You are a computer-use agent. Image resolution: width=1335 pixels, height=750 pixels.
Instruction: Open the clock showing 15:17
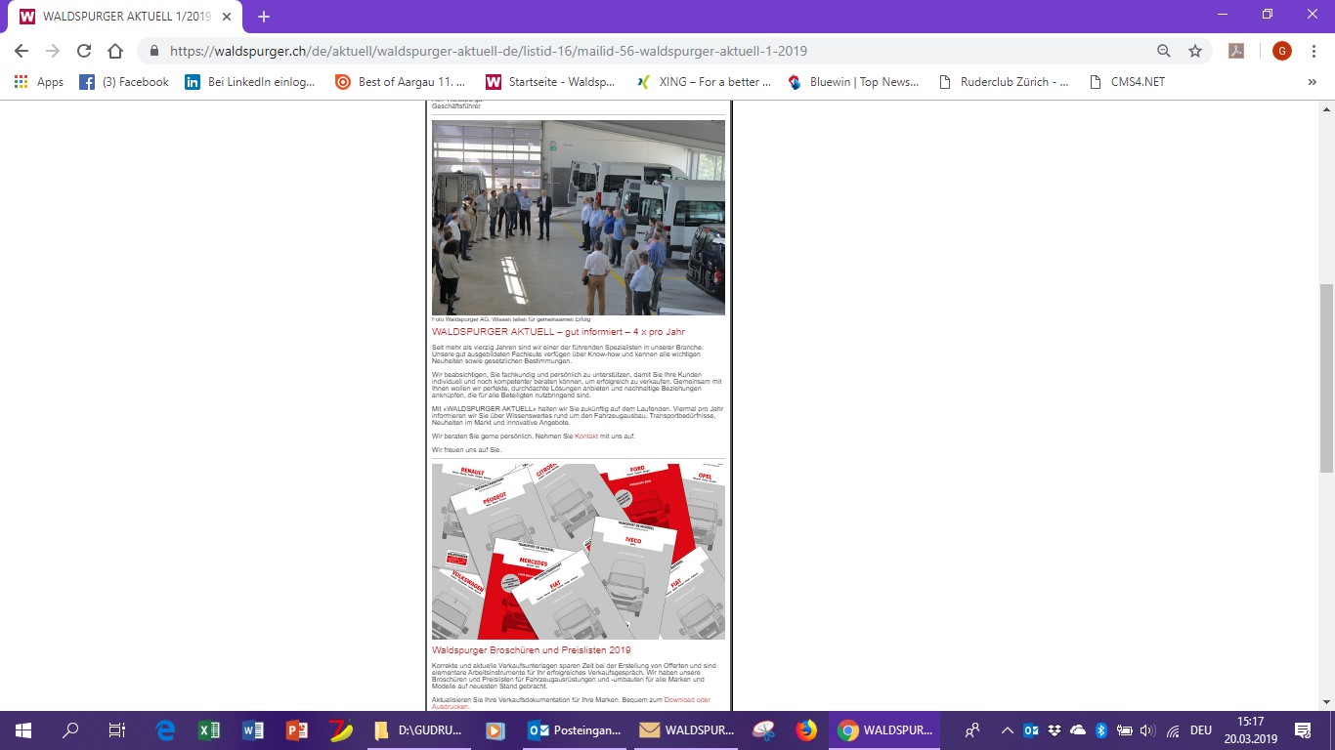pyautogui.click(x=1249, y=730)
